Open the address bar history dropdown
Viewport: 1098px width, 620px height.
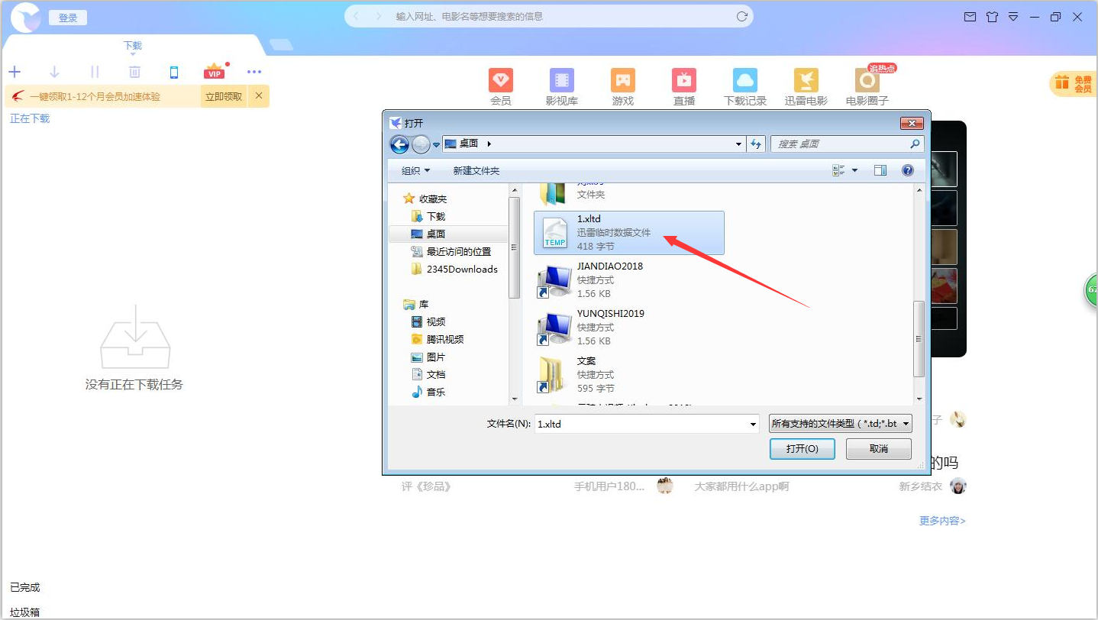(x=738, y=144)
